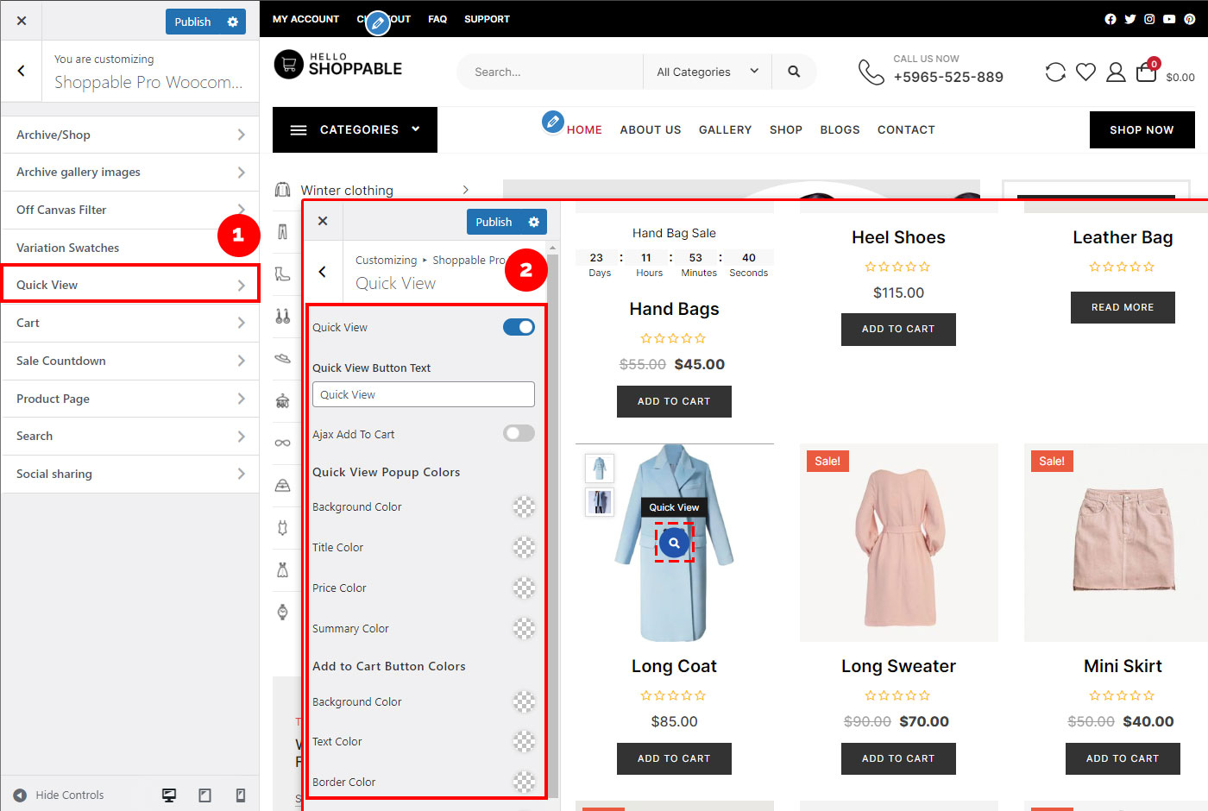Enable Ajax Add To Cart

coord(519,433)
